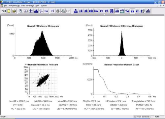Screen dimensions: 165x119
Task: Open print preview icon
Action: coord(63,11)
